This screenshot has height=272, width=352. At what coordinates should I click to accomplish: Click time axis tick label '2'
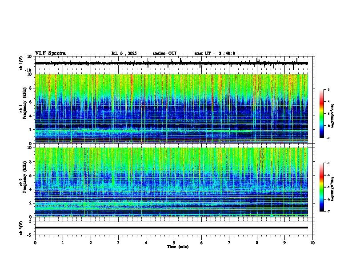point(91,243)
